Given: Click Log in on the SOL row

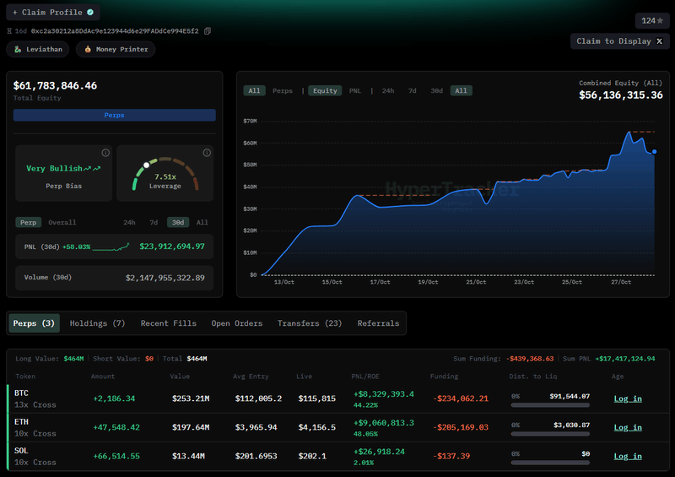Looking at the screenshot, I should [628, 457].
